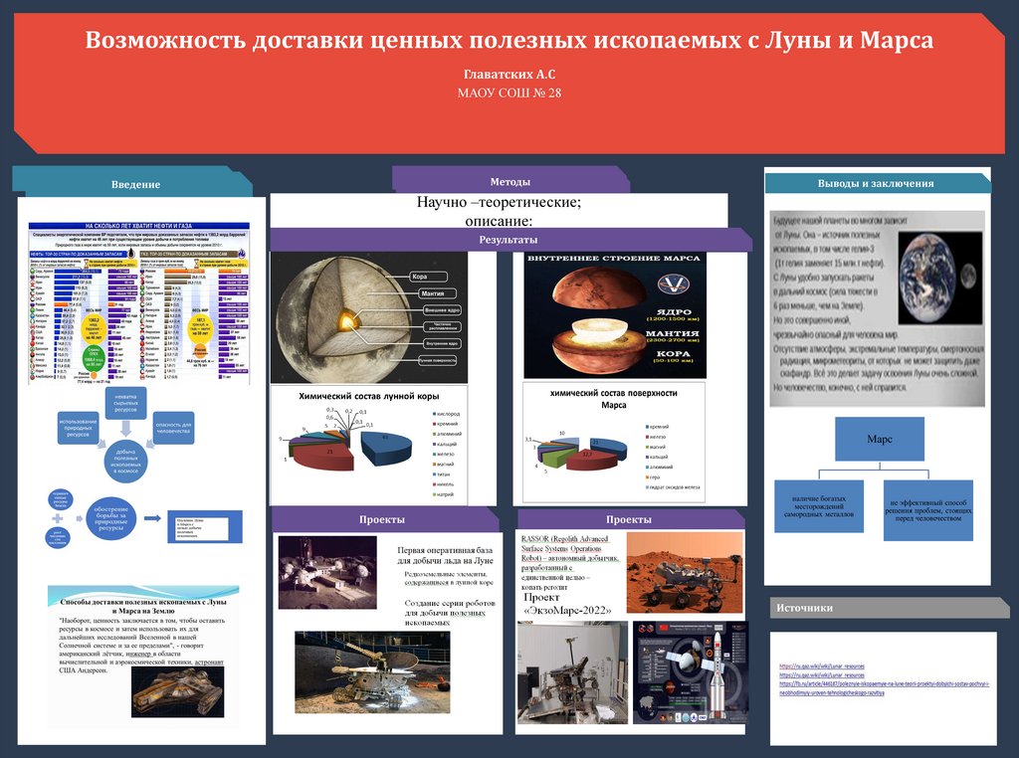Click the plus sign in the lower-left diagram
The width and height of the screenshot is (1019, 758).
(59, 519)
